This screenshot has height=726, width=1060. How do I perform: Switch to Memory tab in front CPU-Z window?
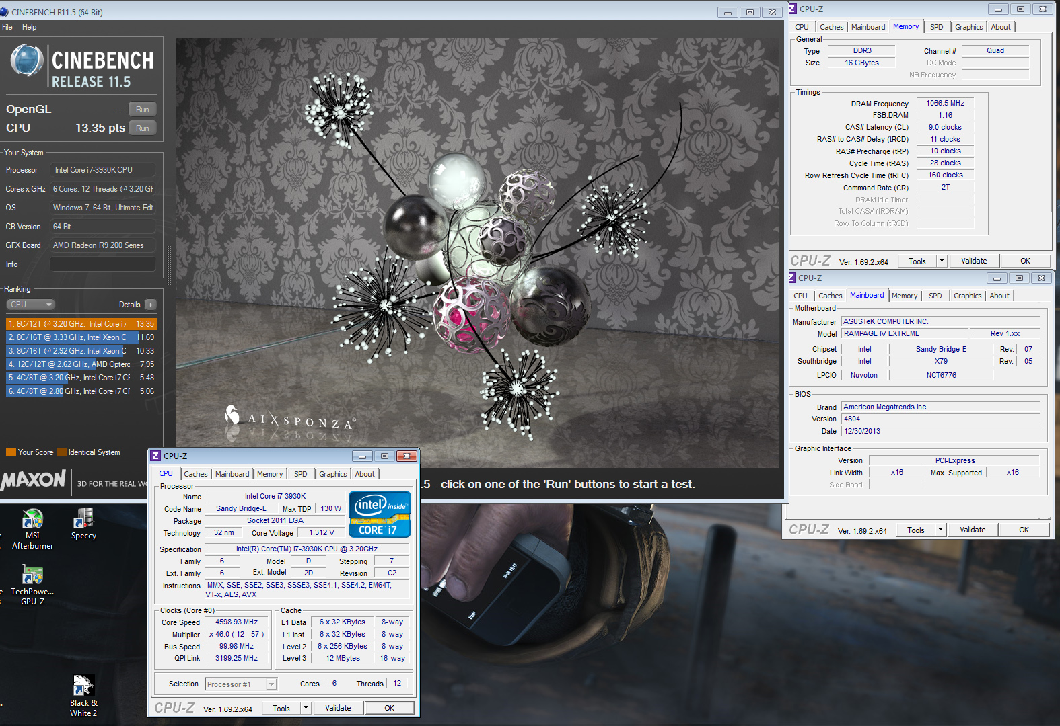[x=270, y=474]
